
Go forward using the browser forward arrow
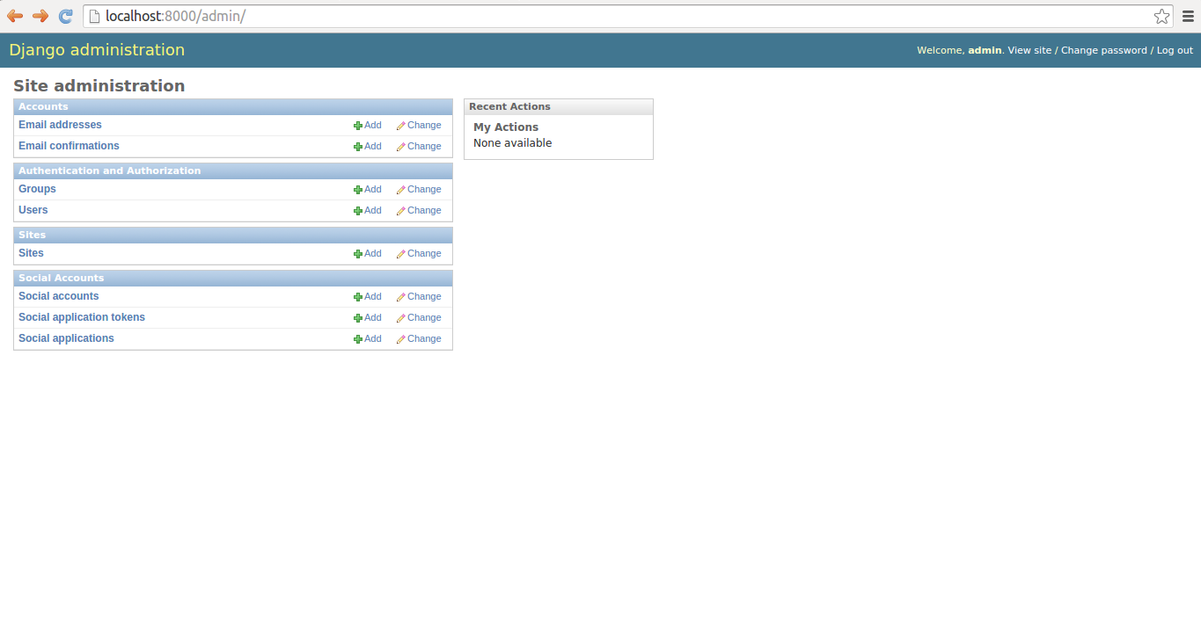[x=40, y=16]
